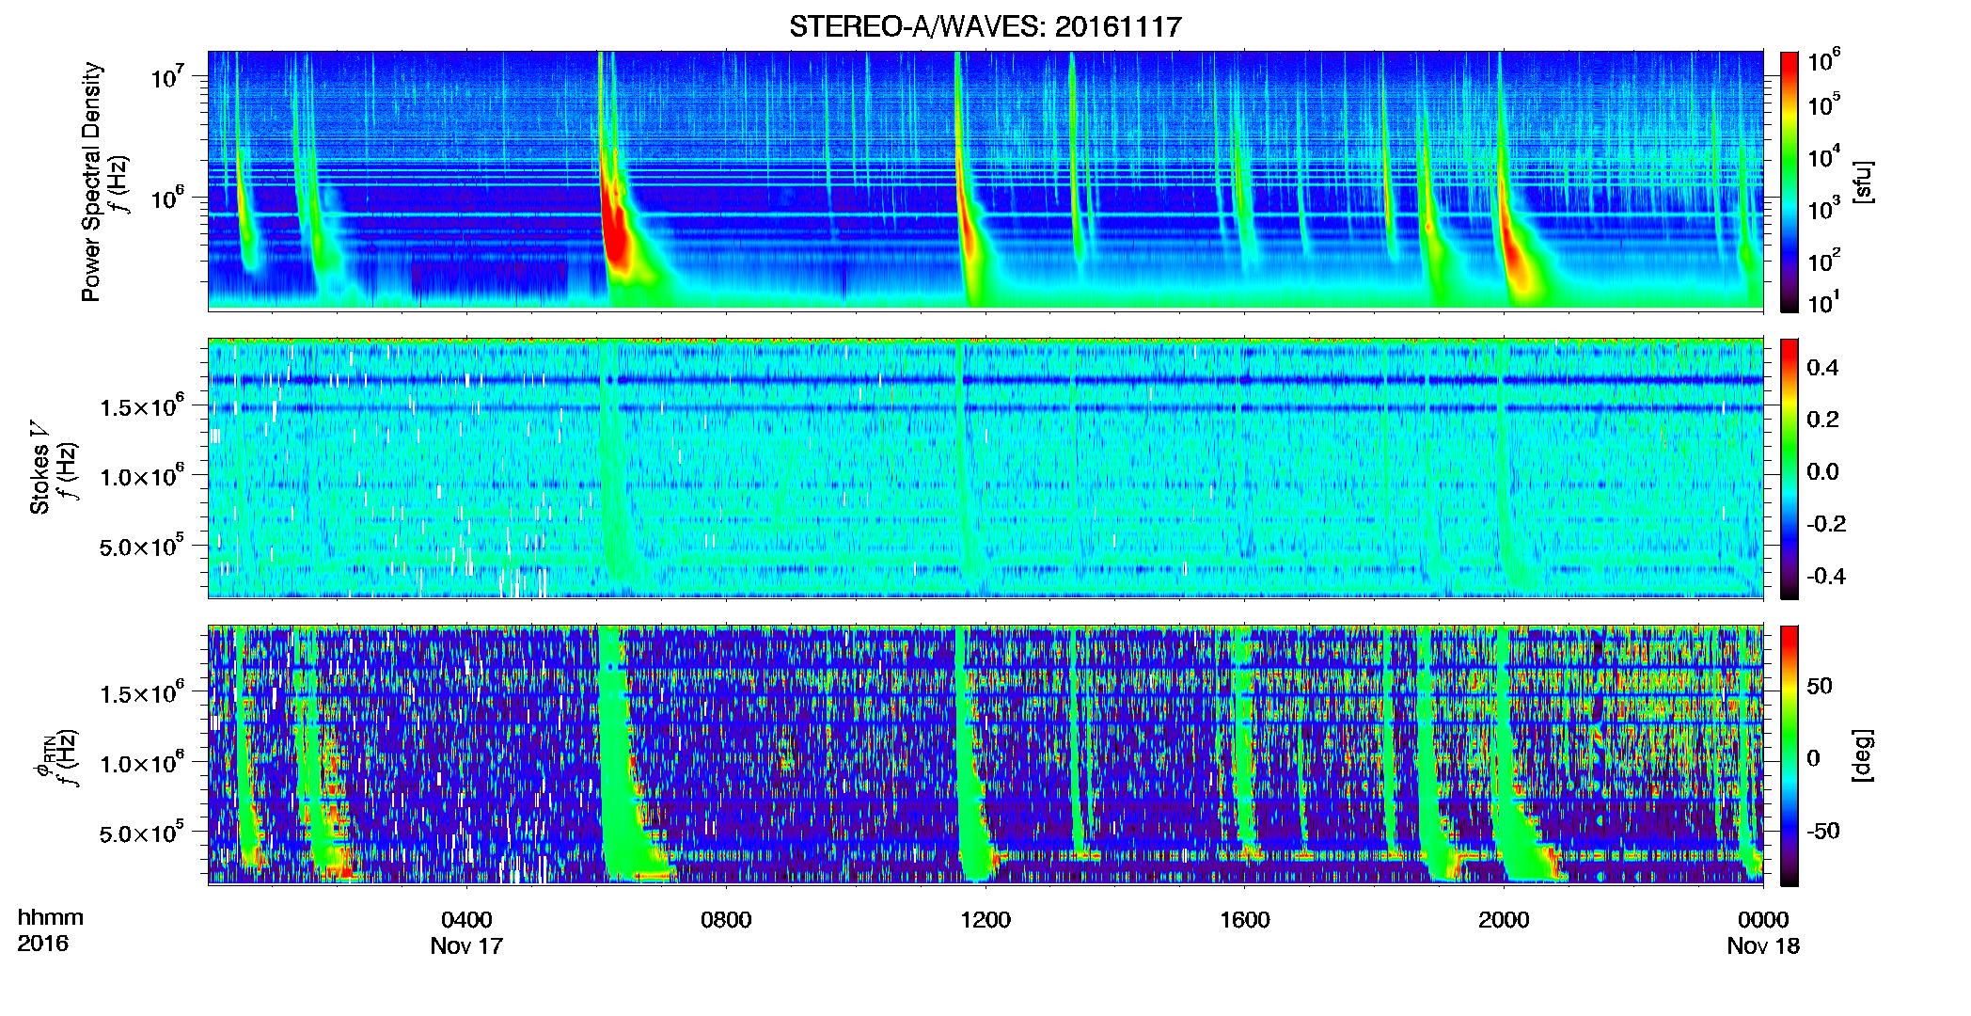
Task: Click the 0.4 Stokes color bar value
Action: click(1822, 367)
